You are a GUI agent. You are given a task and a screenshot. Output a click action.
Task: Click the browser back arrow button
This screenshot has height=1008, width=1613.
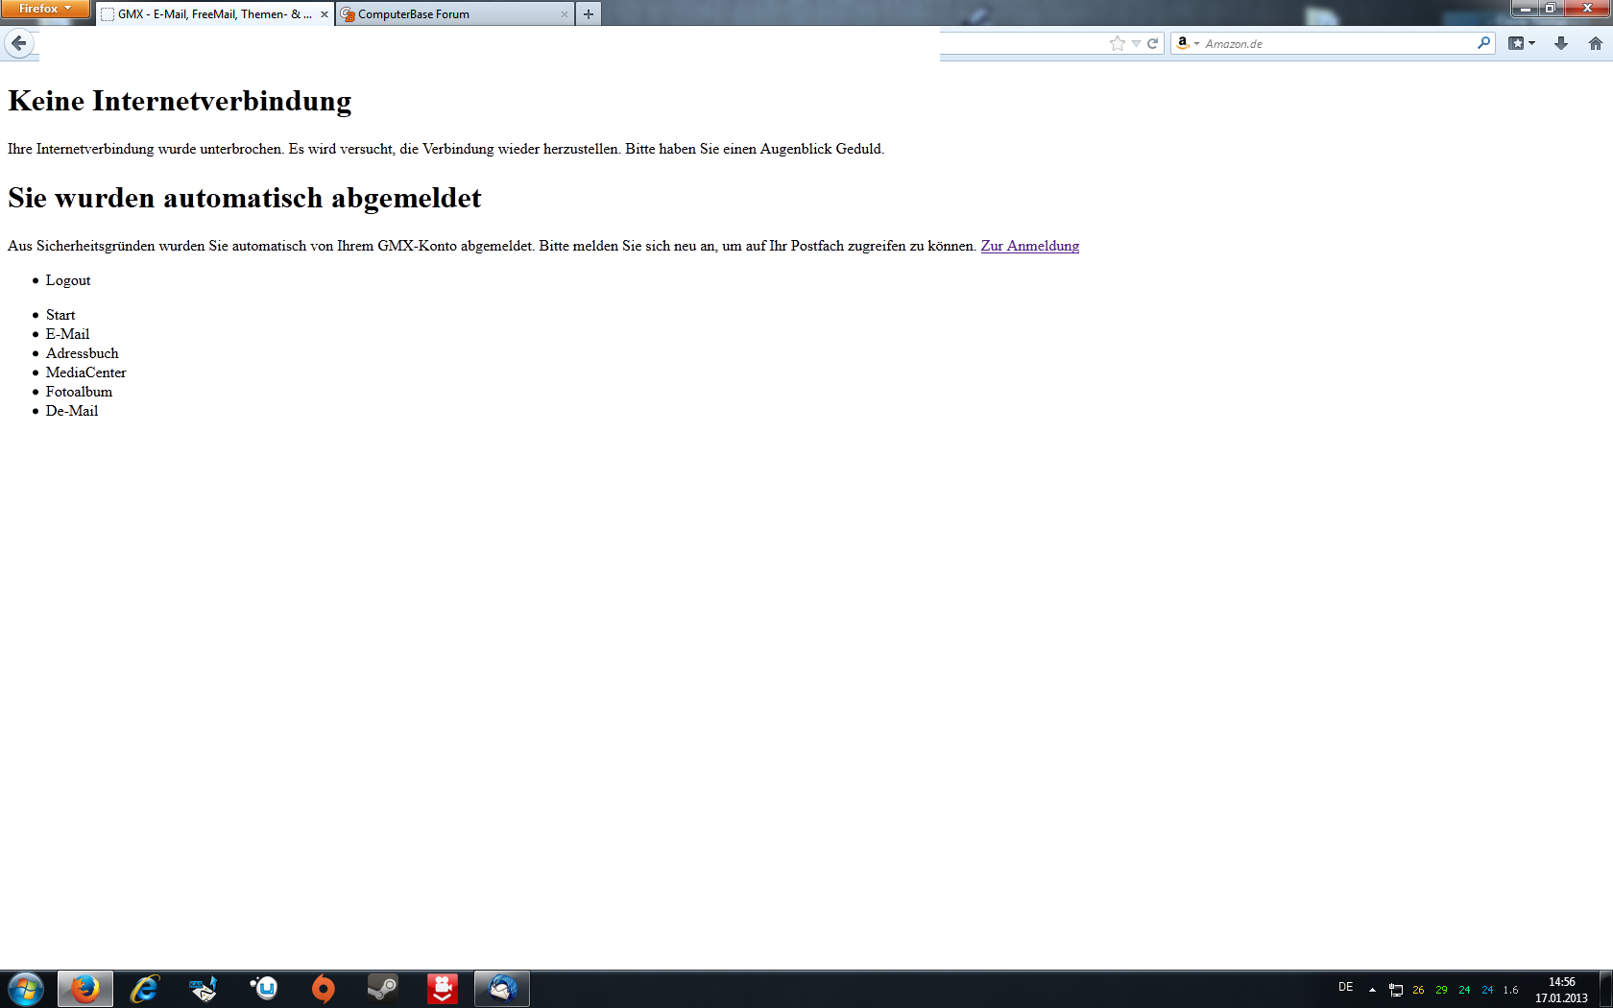click(19, 43)
